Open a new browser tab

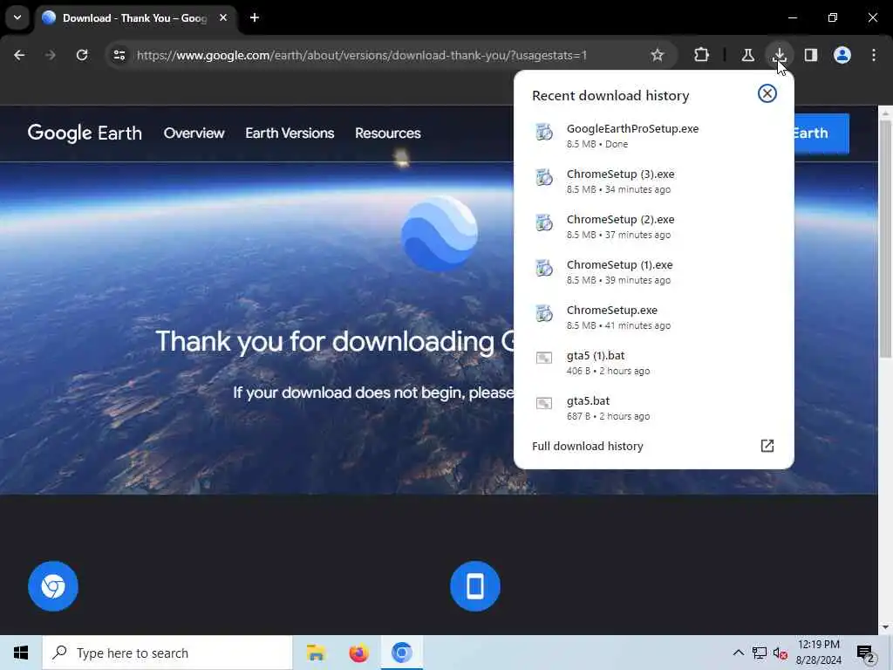pos(255,17)
